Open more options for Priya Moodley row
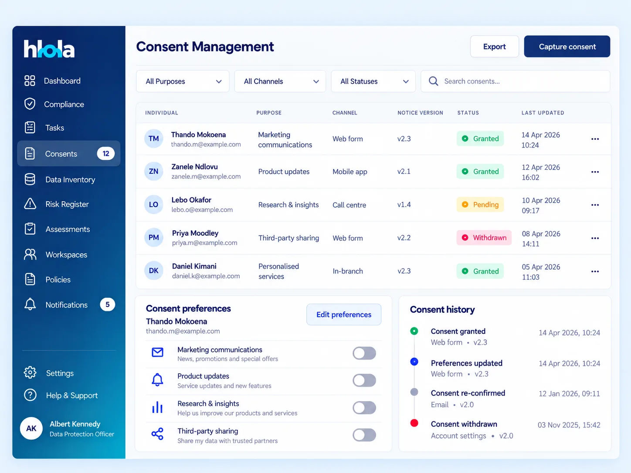The width and height of the screenshot is (631, 473). coord(595,238)
